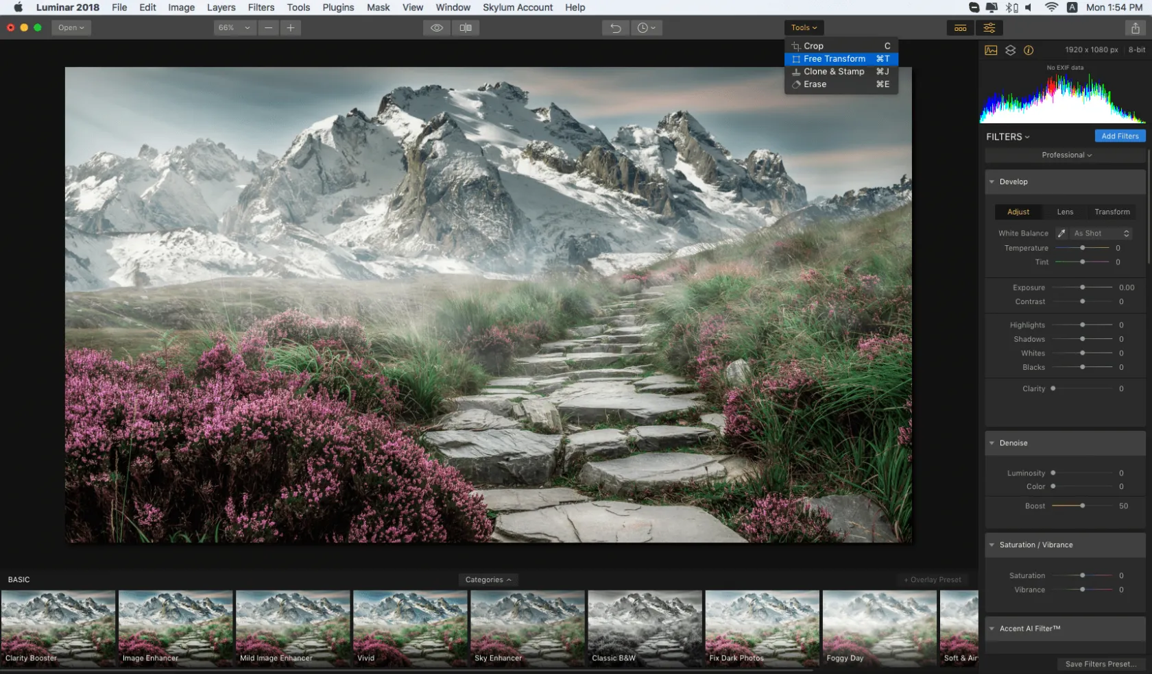Show the histogram panel icon
The height and width of the screenshot is (674, 1152).
992,50
